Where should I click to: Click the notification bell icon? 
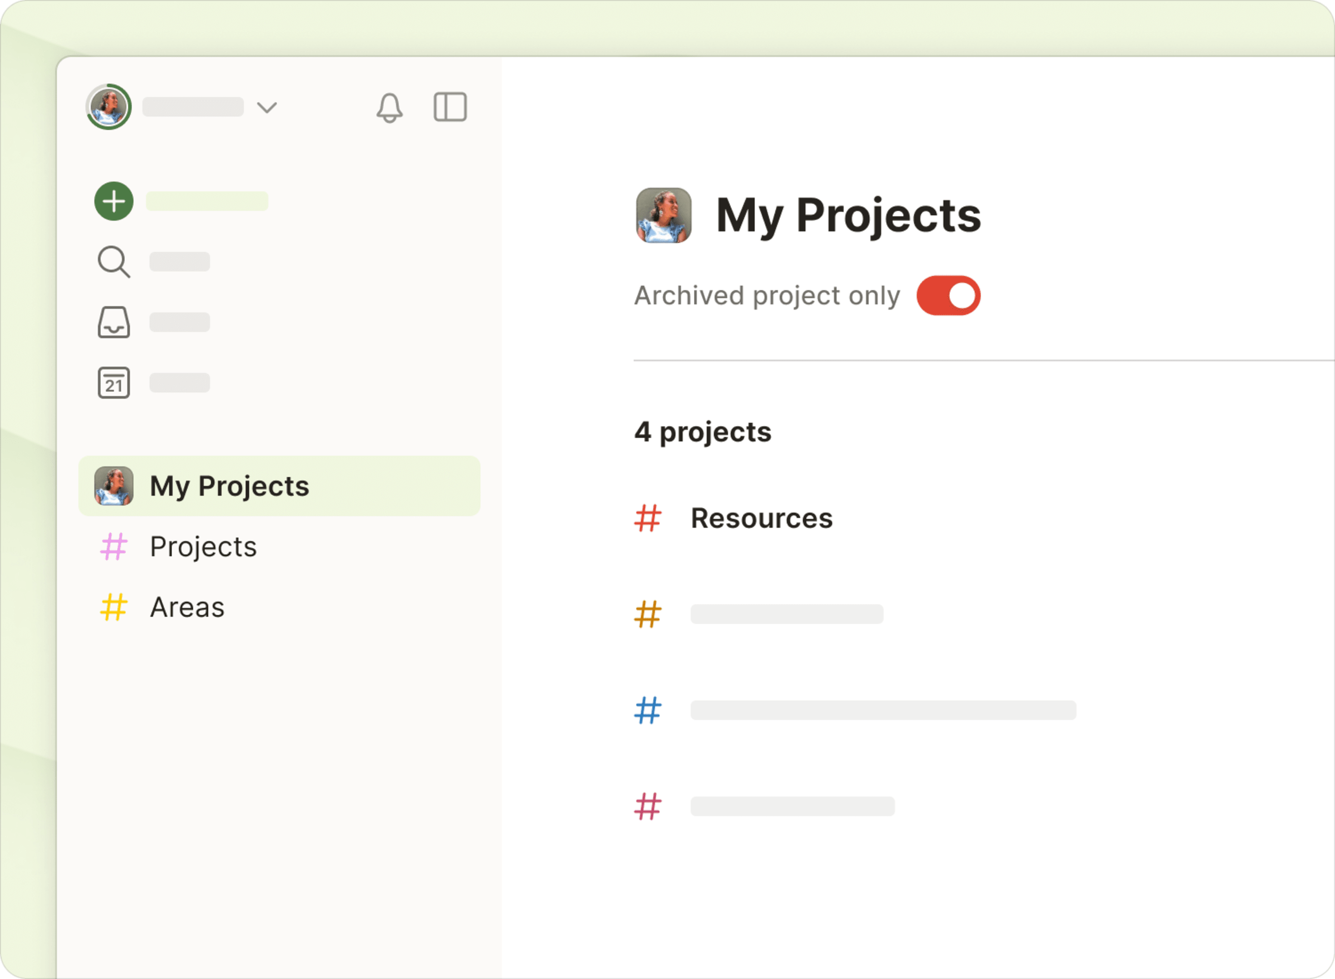pyautogui.click(x=389, y=108)
